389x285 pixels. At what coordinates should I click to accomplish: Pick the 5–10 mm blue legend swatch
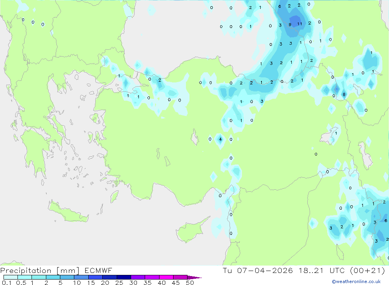click(x=67, y=277)
